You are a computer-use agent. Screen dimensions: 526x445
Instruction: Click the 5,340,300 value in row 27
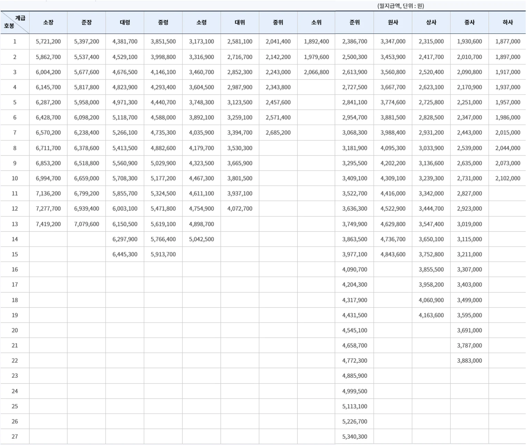355,437
